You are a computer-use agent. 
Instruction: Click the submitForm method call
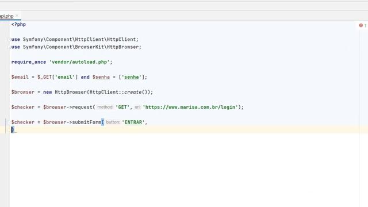pyautogui.click(x=86, y=122)
